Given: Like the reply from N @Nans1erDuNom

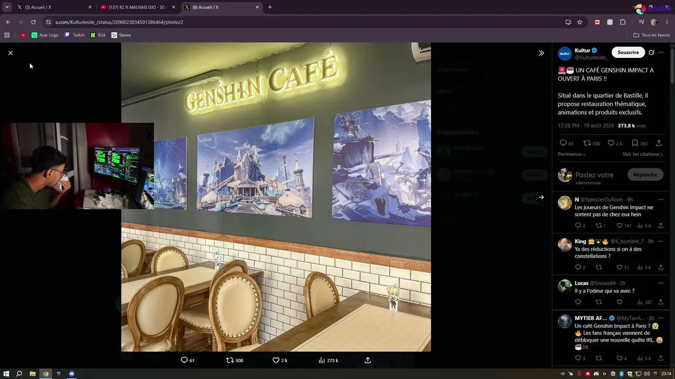Looking at the screenshot, I should click(x=620, y=225).
